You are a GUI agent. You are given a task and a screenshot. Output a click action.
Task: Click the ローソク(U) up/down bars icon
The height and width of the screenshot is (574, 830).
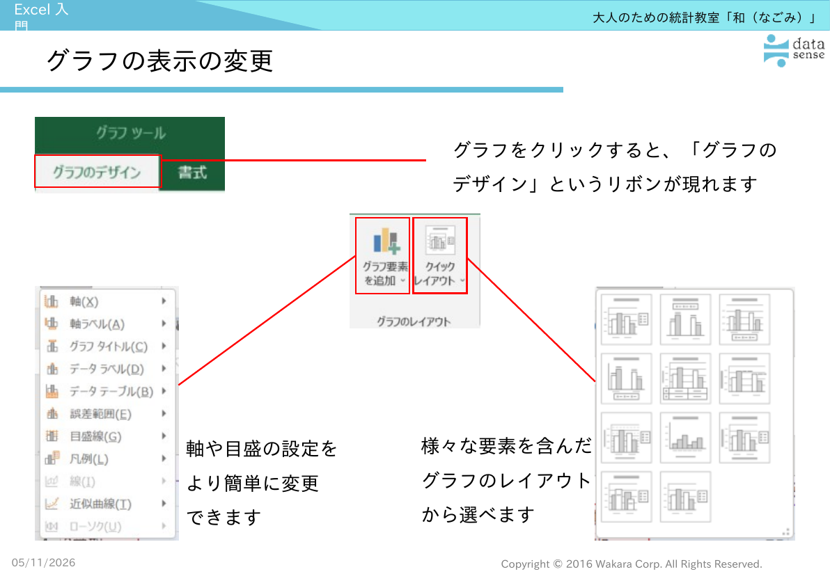point(52,526)
